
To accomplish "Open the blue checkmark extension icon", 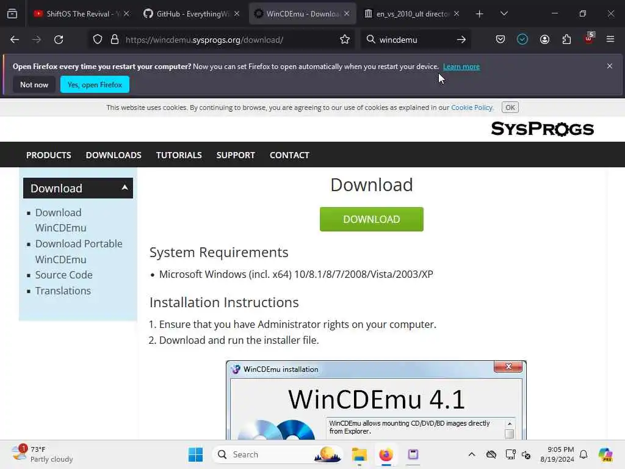I will coord(522,40).
